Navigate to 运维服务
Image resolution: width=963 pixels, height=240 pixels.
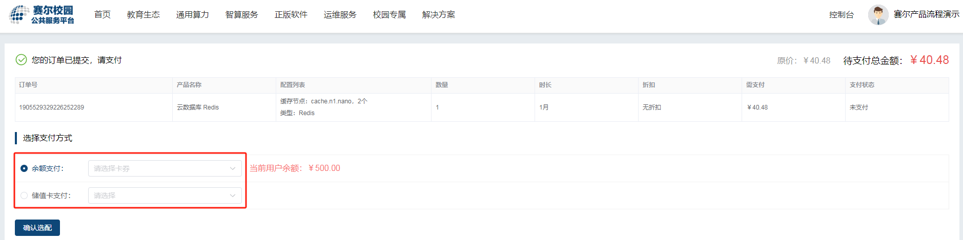(340, 15)
